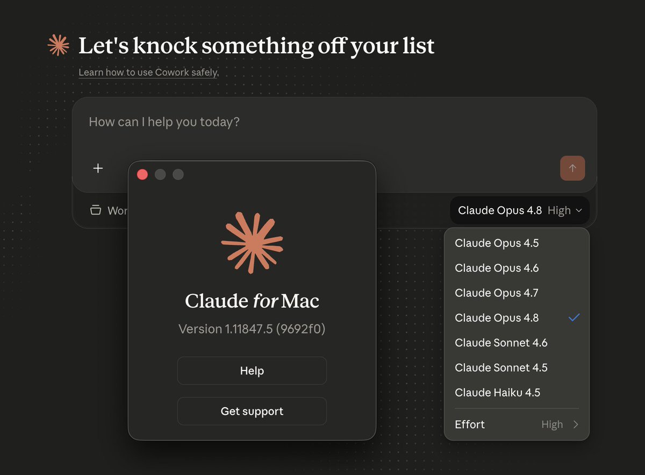
Task: Click the plus attach icon in prompt box
Action: (x=98, y=168)
